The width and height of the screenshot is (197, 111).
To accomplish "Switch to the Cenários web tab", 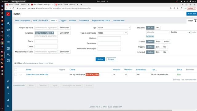I will [x=119, y=21].
